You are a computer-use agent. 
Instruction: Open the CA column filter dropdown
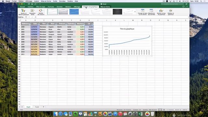pos(92,24)
